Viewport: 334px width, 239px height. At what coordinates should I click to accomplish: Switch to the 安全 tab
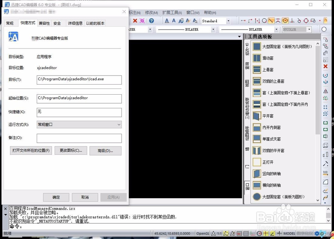pyautogui.click(x=57, y=23)
